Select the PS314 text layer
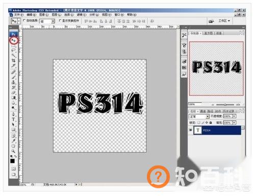255x196 pixels. coord(217,130)
